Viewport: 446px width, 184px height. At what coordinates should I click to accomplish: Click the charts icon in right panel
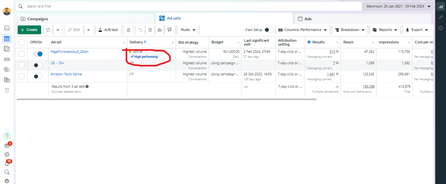441,7
